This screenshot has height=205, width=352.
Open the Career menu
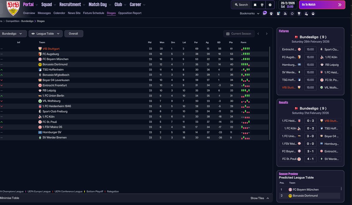[x=138, y=4]
